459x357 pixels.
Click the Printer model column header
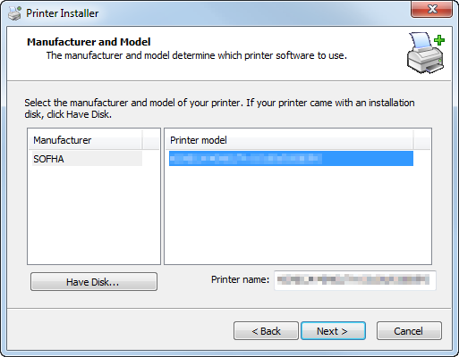click(289, 140)
